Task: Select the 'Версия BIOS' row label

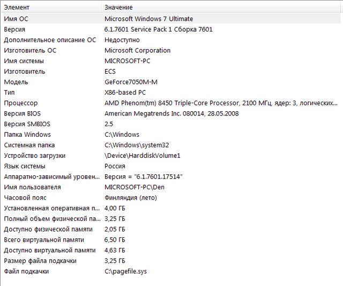Action: point(23,114)
